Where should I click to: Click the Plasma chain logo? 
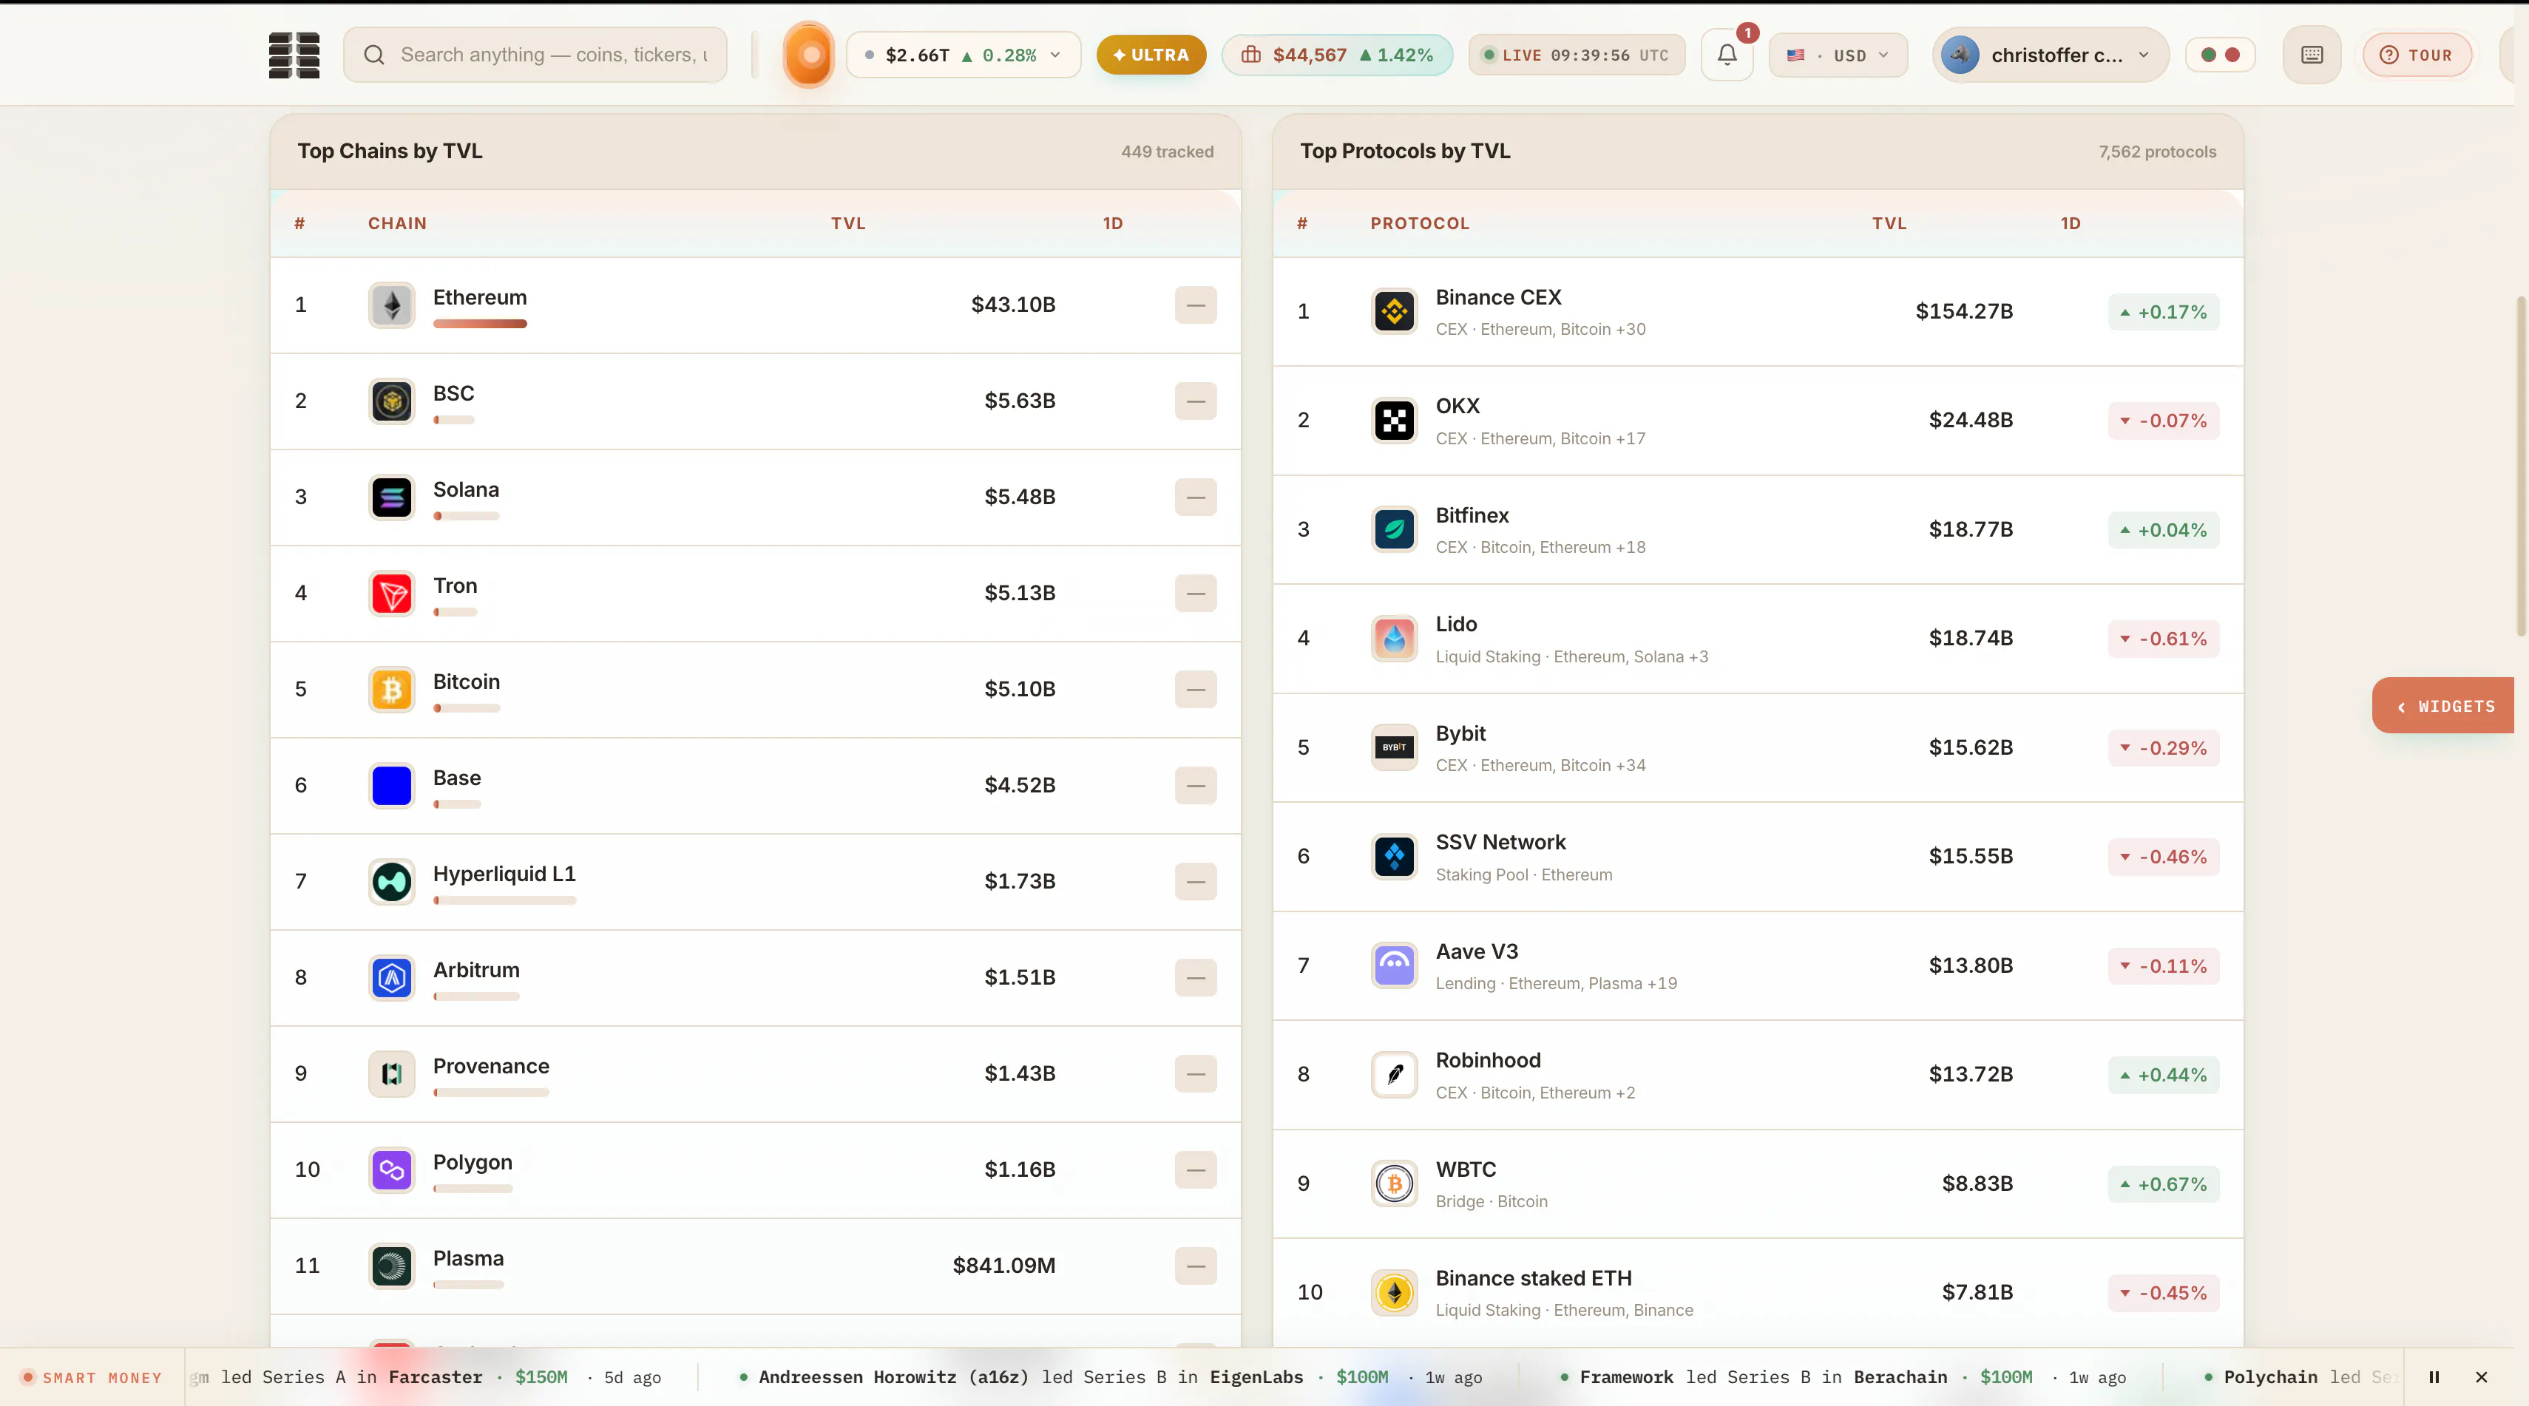[x=392, y=1267]
